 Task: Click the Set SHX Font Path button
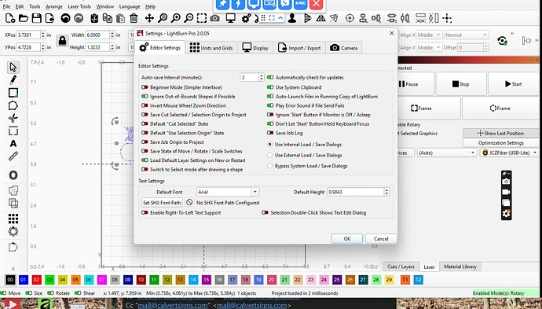[x=162, y=202]
